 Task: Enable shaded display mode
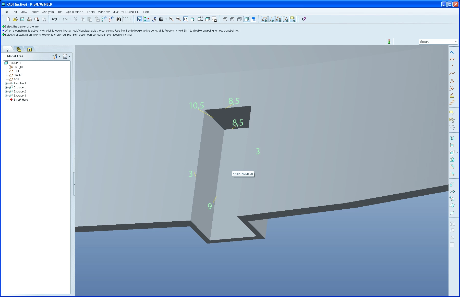[247, 19]
